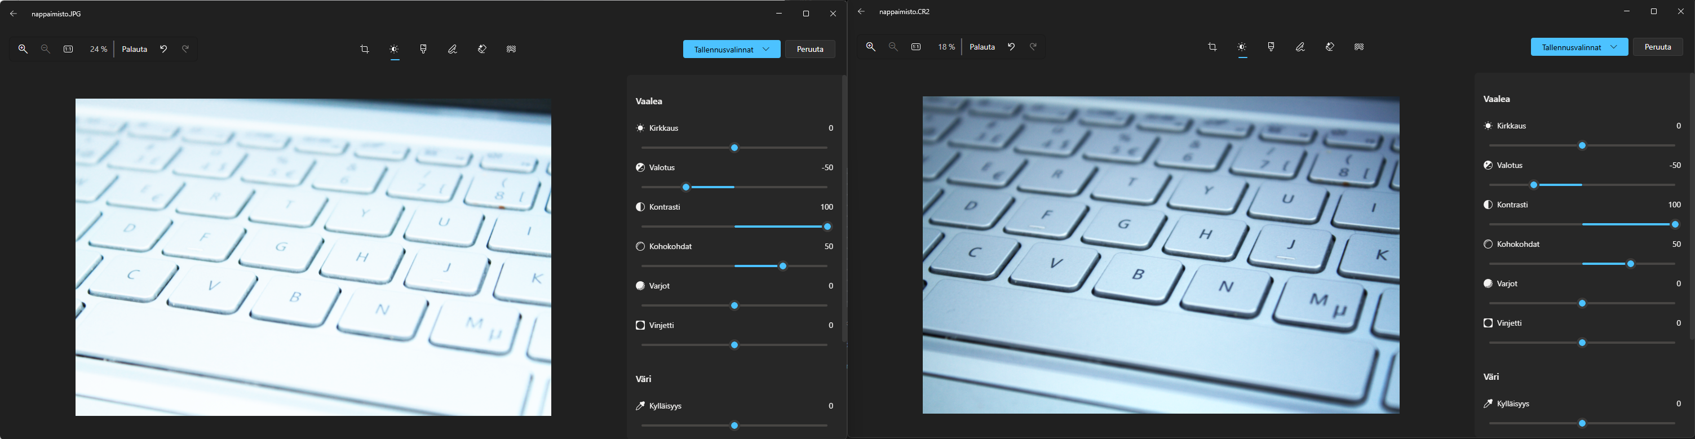This screenshot has width=1695, height=439.
Task: Zoom out on the nappaimisto.CR2 image
Action: coord(893,47)
